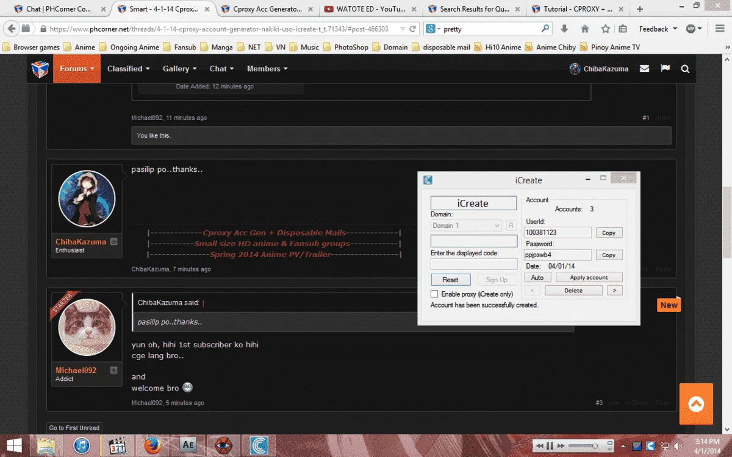This screenshot has width=732, height=457.
Task: Click the UserId field showing 100381123
Action: pyautogui.click(x=558, y=233)
